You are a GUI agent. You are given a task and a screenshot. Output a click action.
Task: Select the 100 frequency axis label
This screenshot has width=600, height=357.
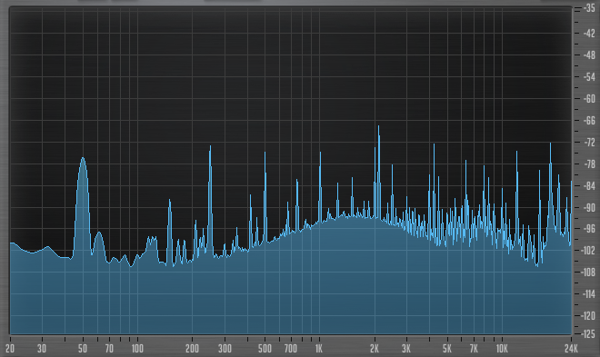(137, 349)
